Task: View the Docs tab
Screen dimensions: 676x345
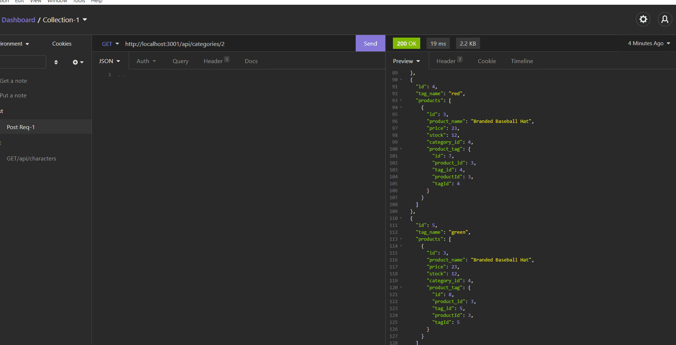Action: pos(251,61)
